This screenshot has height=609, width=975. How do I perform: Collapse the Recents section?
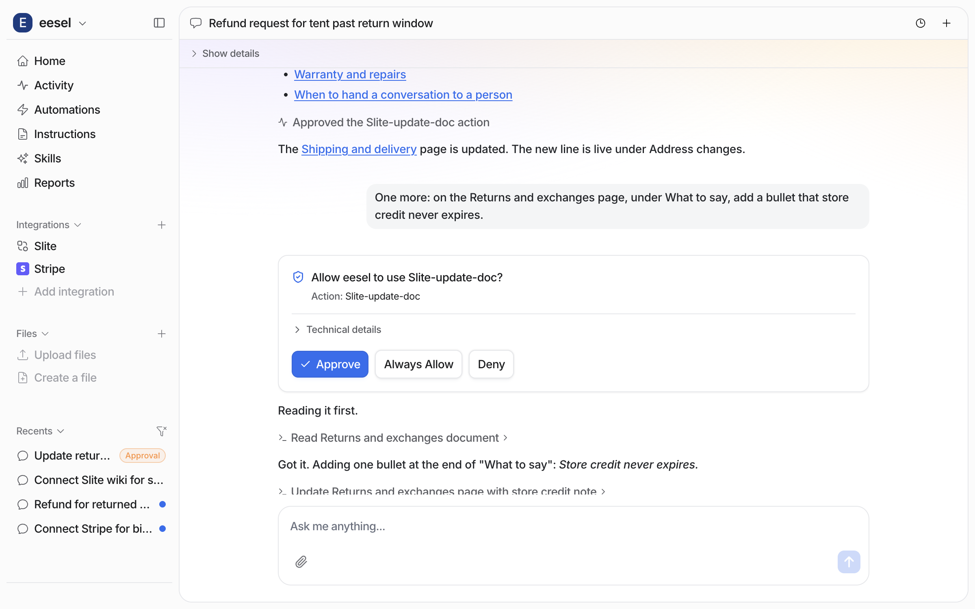(x=40, y=431)
